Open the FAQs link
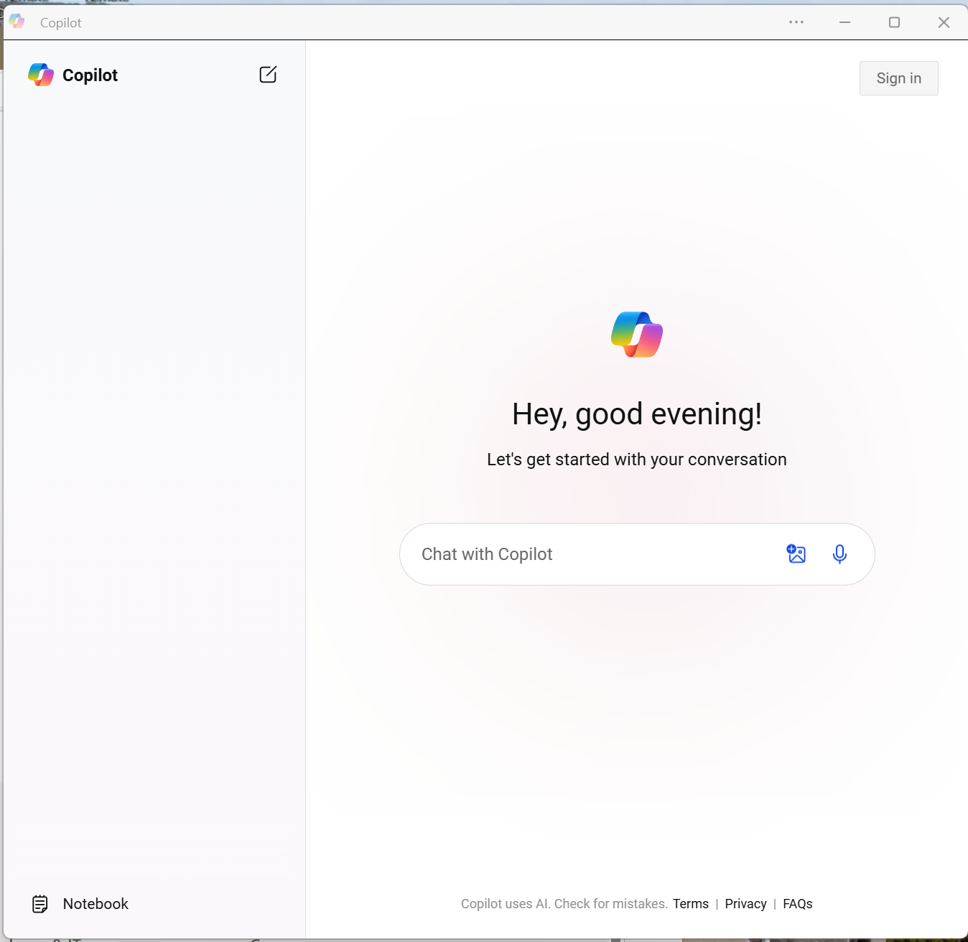This screenshot has height=942, width=968. pos(798,904)
